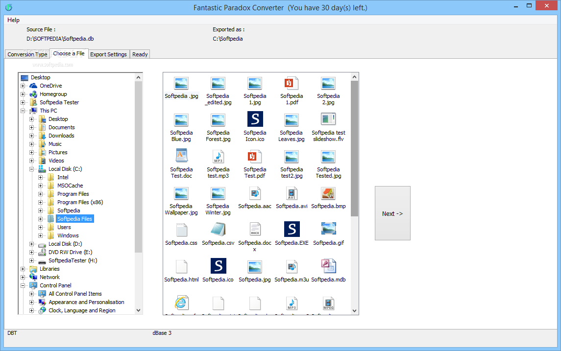This screenshot has width=561, height=351.
Task: Click the Network icon in folder tree
Action: (x=33, y=277)
